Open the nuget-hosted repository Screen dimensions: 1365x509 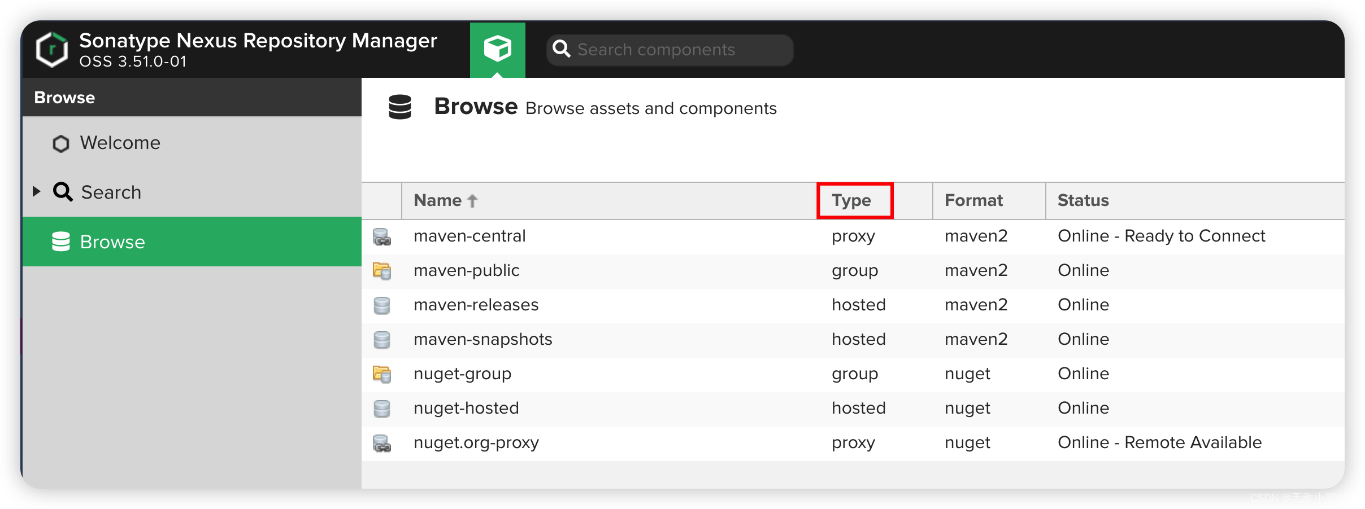coord(466,408)
